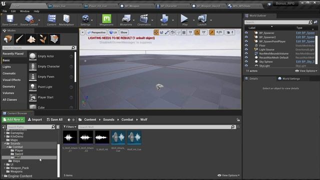This screenshot has height=180, width=320.
Task: Open the Blueprints toolbar icon
Action: [126, 20]
